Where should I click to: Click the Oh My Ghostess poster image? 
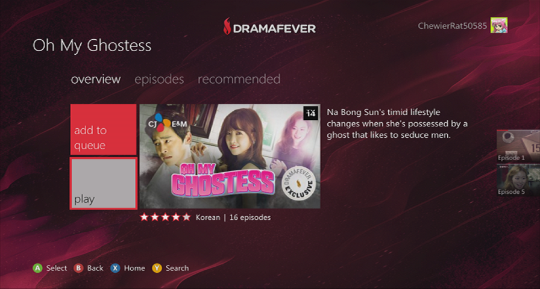[230, 156]
